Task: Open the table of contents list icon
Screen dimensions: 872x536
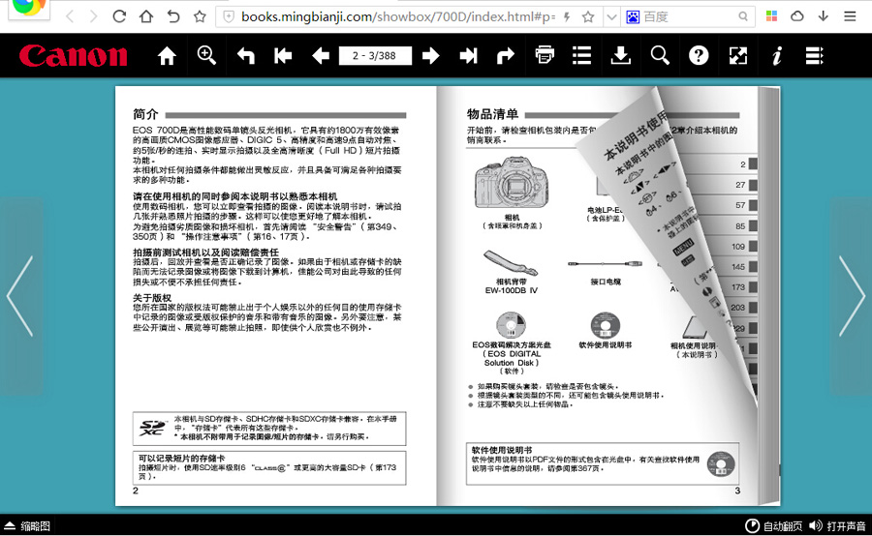Action: (x=581, y=55)
